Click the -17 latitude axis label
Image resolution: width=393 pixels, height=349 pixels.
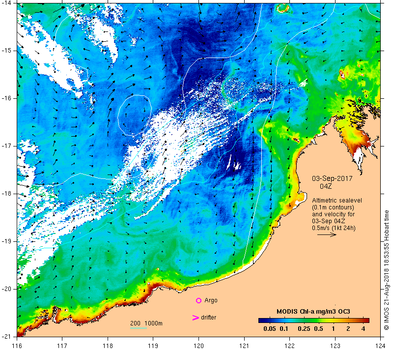click(x=6, y=146)
